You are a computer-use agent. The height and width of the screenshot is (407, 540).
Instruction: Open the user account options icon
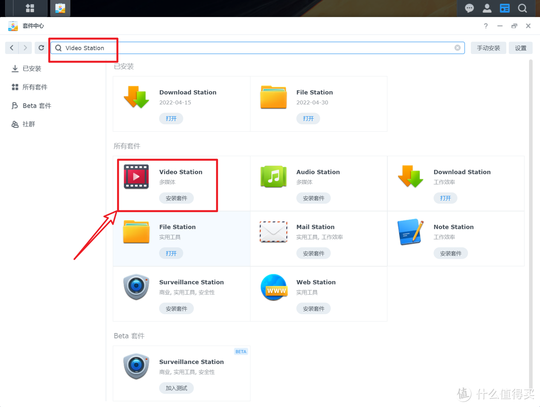click(x=487, y=8)
